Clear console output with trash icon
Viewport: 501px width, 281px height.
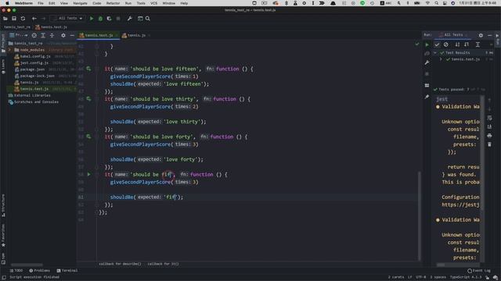[x=489, y=144]
